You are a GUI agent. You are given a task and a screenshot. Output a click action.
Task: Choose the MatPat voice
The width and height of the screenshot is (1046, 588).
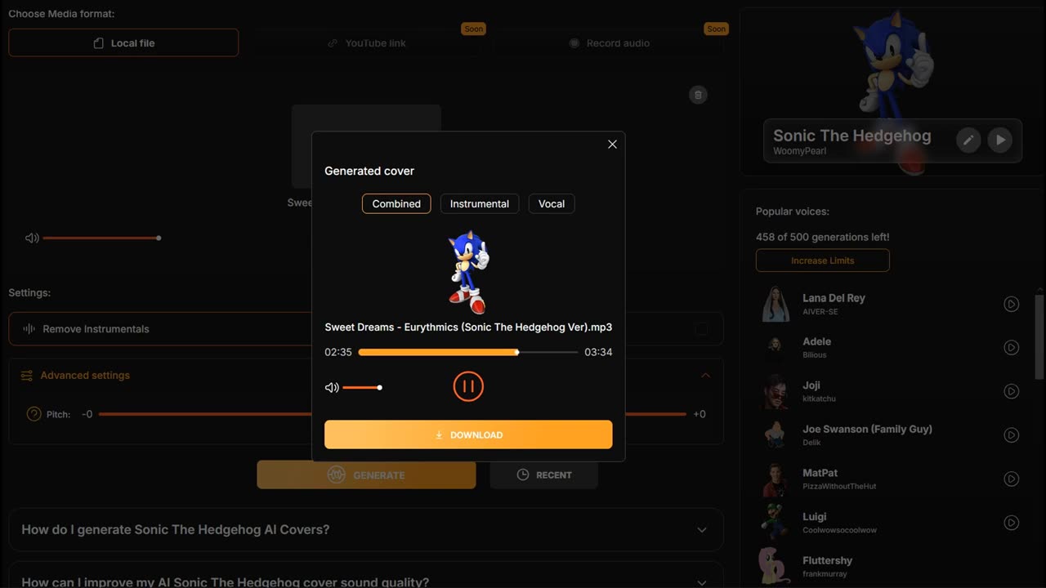[820, 473]
